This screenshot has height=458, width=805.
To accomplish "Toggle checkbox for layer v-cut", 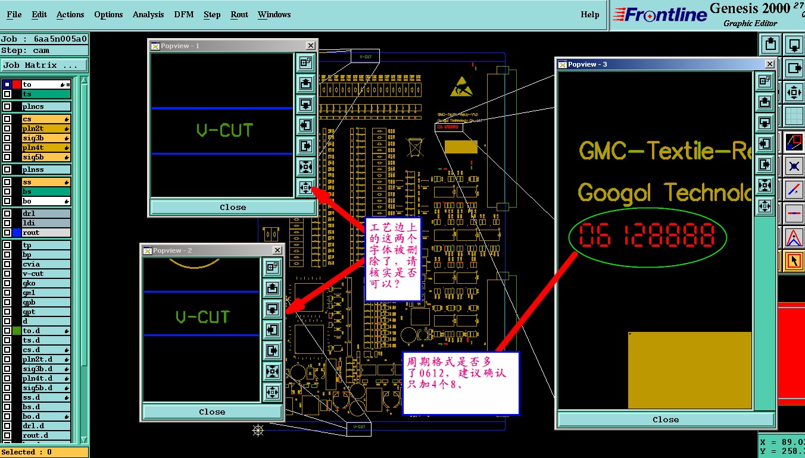I will click(7, 274).
